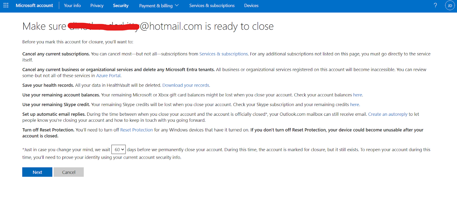Click the Cancel button

coord(69,172)
